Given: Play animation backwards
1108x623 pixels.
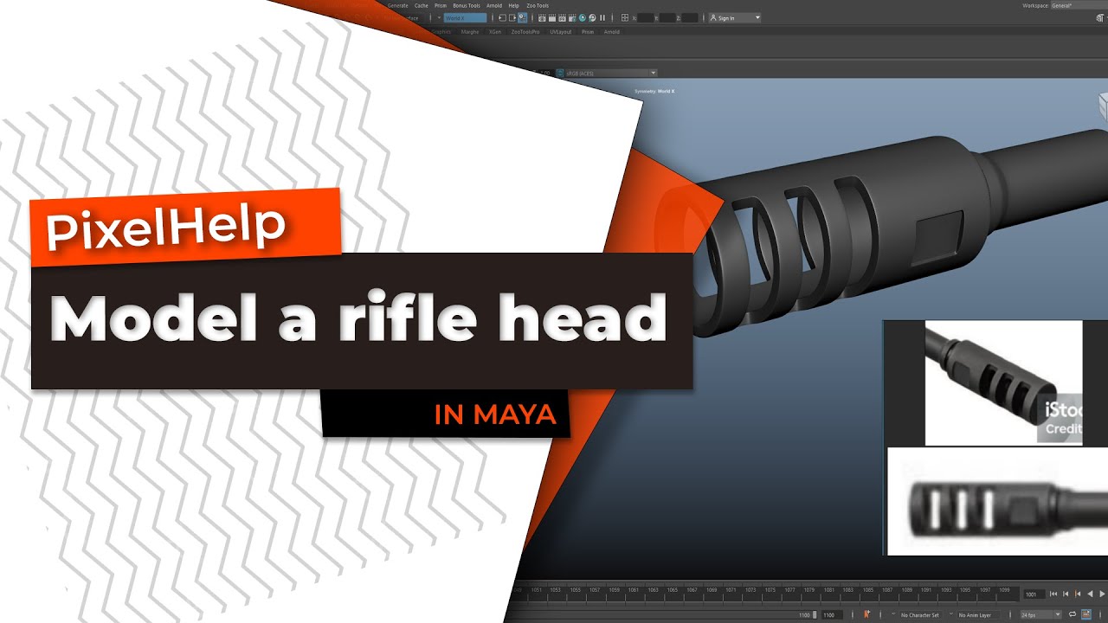Looking at the screenshot, I should (1090, 594).
